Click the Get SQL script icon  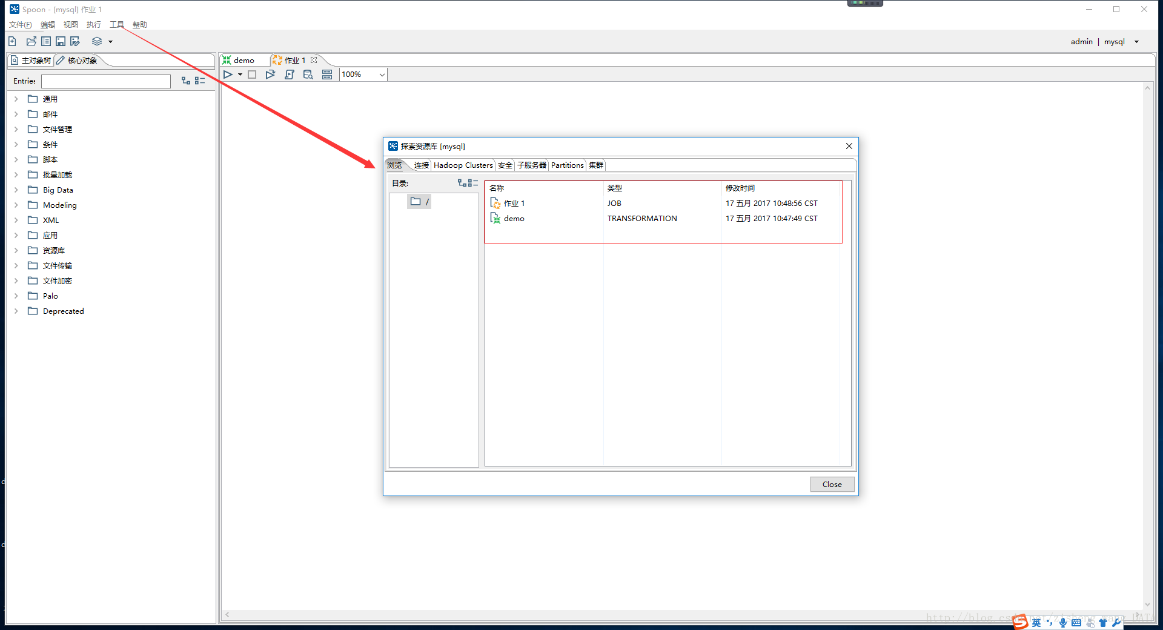(x=290, y=75)
